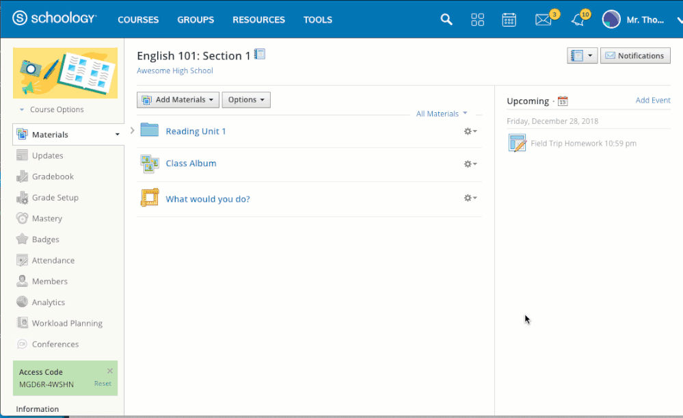This screenshot has width=683, height=418.
Task: Open the All Materials filter dropdown
Action: (441, 114)
